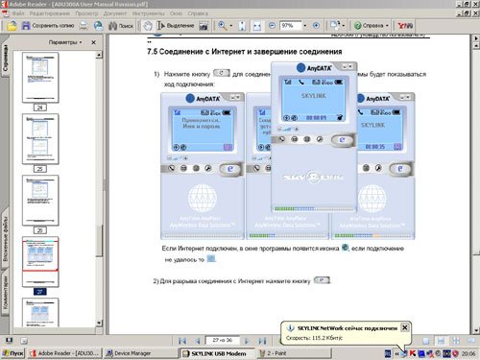Close the SKYLINK NetWork notification balloon
This screenshot has width=480, height=360.
(405, 327)
